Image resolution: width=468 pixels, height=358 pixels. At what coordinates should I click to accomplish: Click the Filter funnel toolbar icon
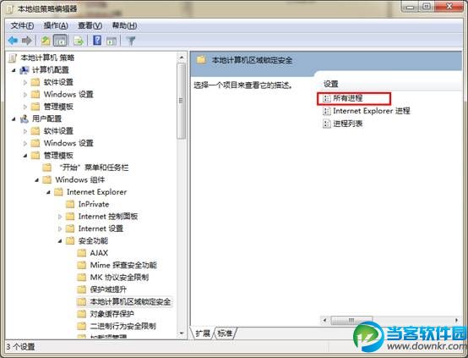coord(131,41)
